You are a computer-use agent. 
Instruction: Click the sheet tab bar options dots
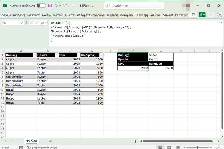(135, 141)
